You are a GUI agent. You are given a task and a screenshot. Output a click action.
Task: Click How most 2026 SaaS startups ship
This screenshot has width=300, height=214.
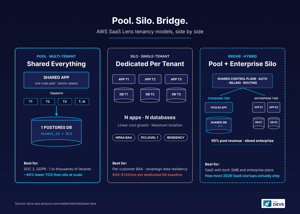(242, 176)
